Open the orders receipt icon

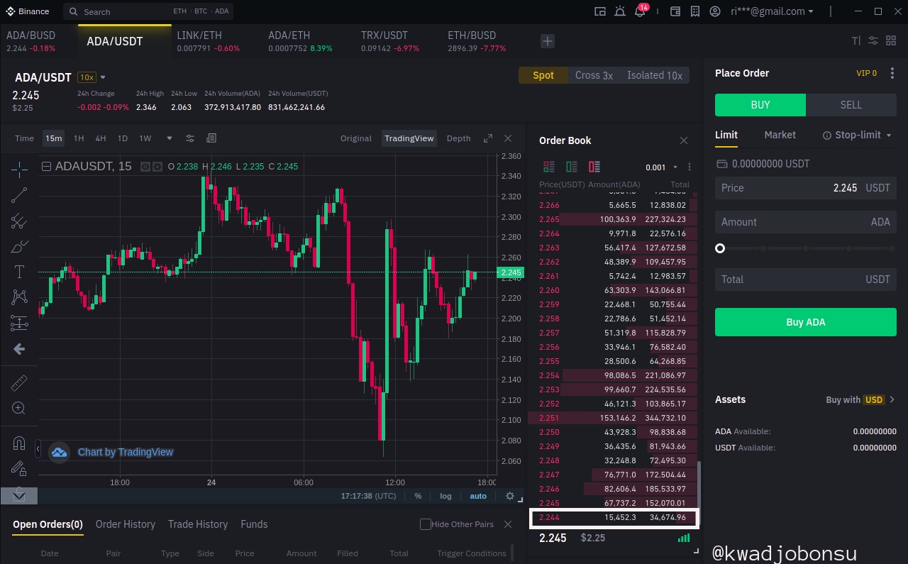tap(695, 11)
